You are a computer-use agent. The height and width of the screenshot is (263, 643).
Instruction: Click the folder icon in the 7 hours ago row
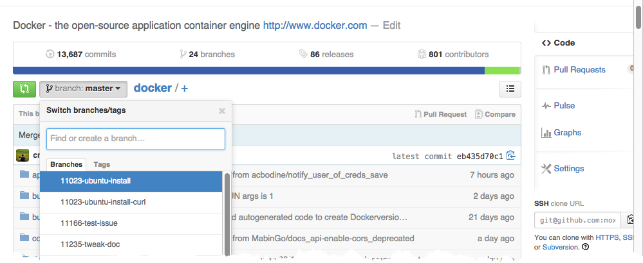tap(24, 174)
